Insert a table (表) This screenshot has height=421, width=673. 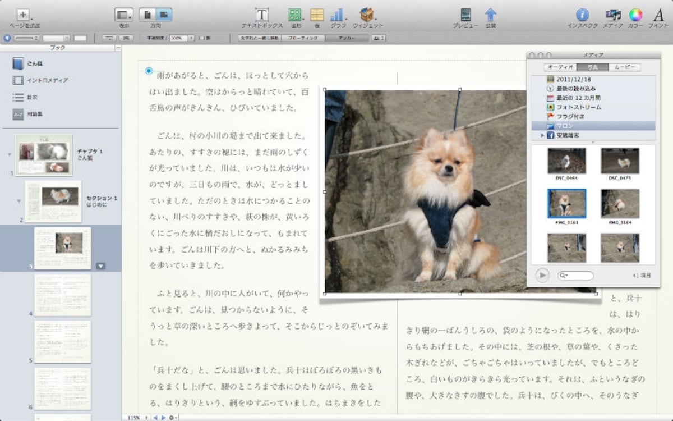pyautogui.click(x=317, y=15)
